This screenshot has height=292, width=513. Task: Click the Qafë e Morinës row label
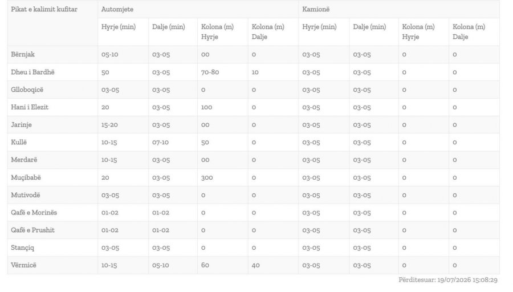pyautogui.click(x=34, y=213)
